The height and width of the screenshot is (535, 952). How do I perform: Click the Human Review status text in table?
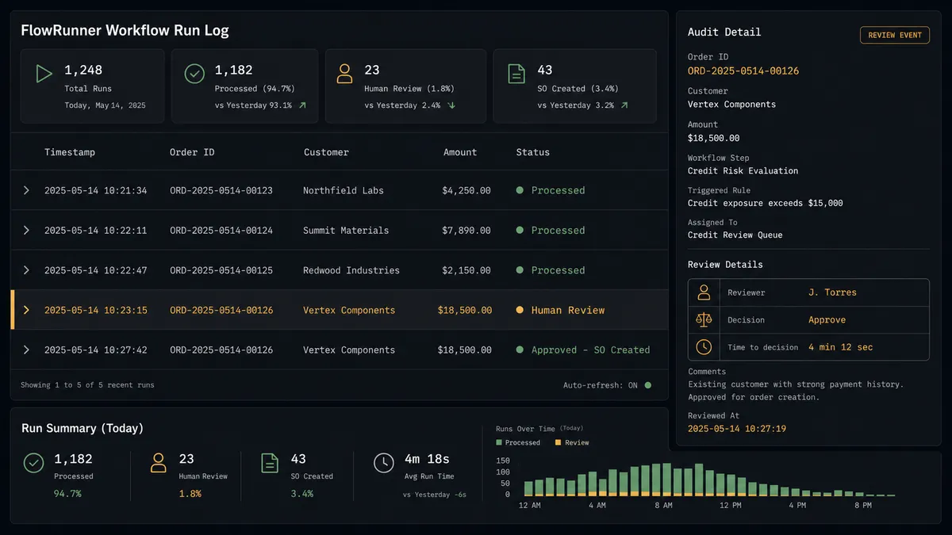click(568, 310)
